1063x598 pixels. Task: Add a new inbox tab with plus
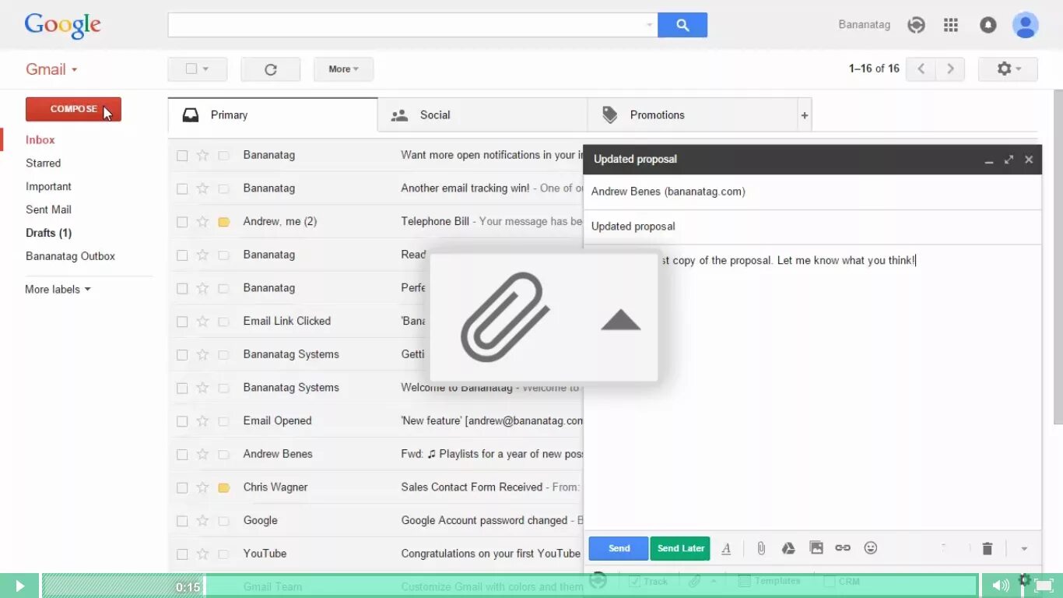(805, 115)
